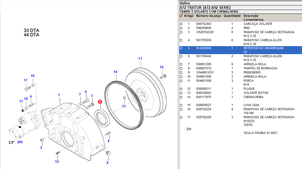Click the 'Número da peça' column header

coord(208,16)
